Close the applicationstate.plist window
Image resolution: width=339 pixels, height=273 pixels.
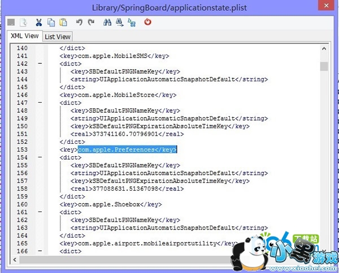point(327,6)
